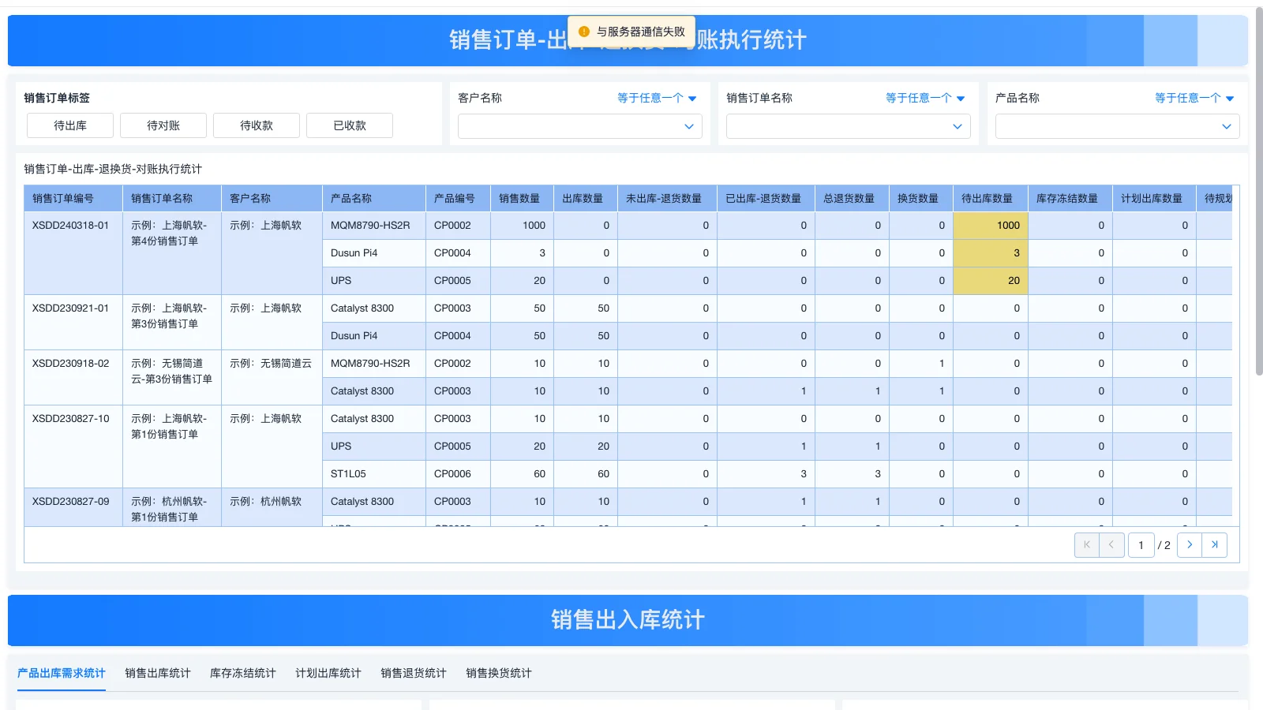Click the CP0006 product code cell
The height and width of the screenshot is (710, 1263).
tap(458, 474)
